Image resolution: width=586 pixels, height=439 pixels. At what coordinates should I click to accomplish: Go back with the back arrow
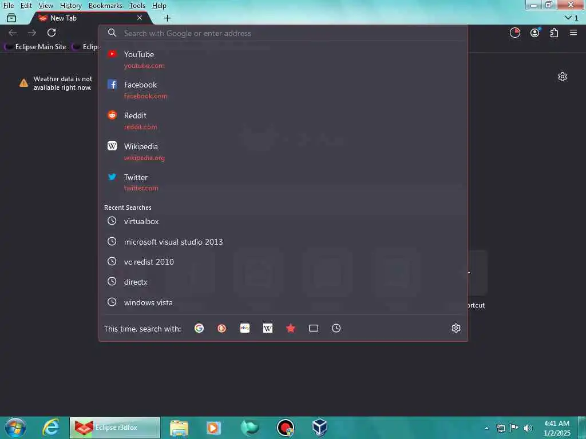13,33
